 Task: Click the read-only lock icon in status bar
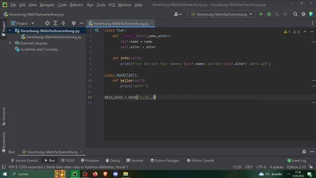point(311,167)
